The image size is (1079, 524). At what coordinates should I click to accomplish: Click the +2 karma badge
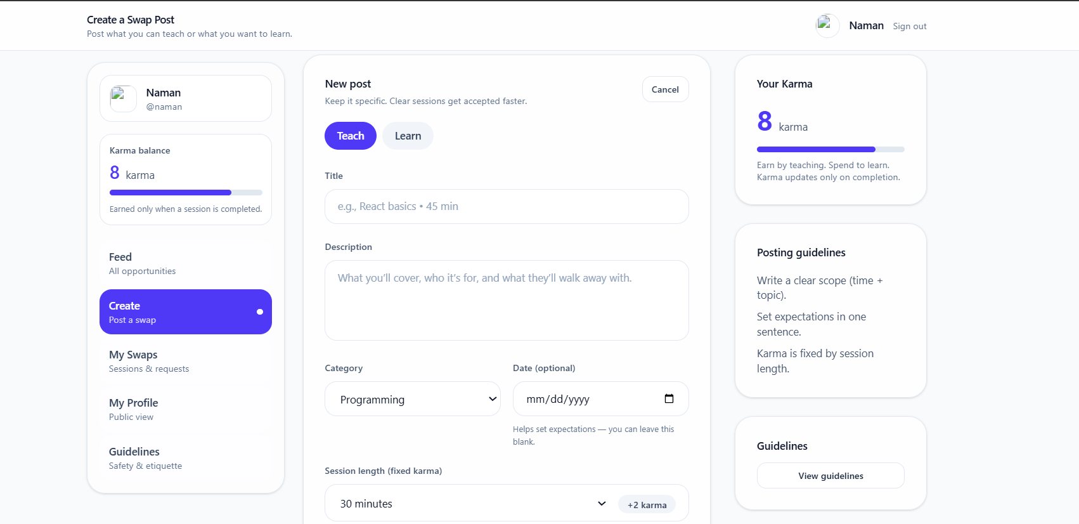click(647, 505)
